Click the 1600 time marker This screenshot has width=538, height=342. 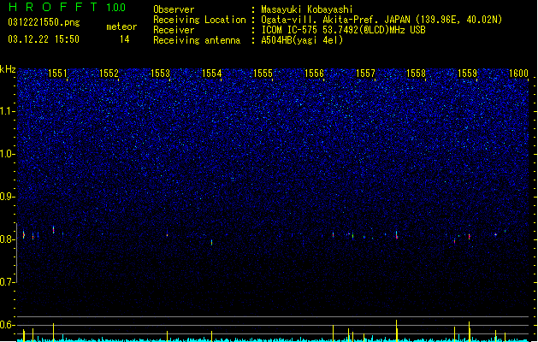(x=518, y=74)
